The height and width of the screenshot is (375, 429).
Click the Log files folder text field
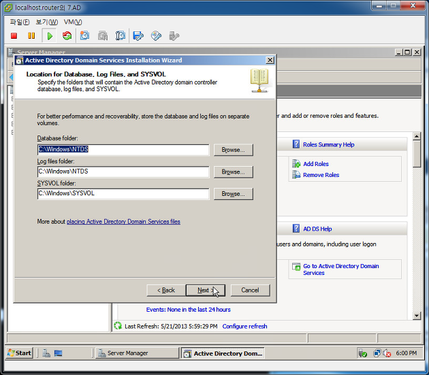pos(123,172)
